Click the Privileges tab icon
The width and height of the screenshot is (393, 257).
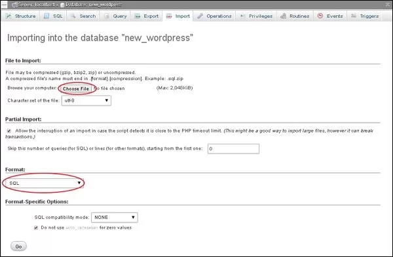tap(242, 16)
